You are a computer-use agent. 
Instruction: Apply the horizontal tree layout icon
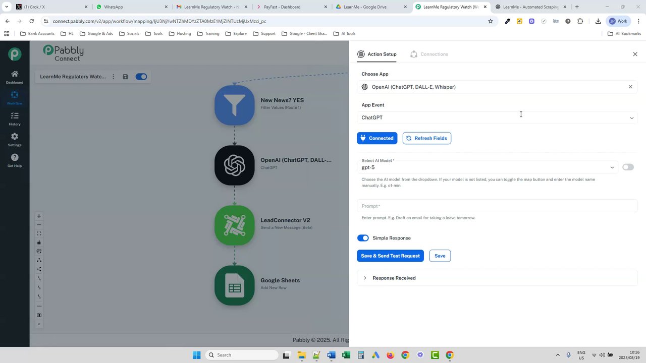39,269
